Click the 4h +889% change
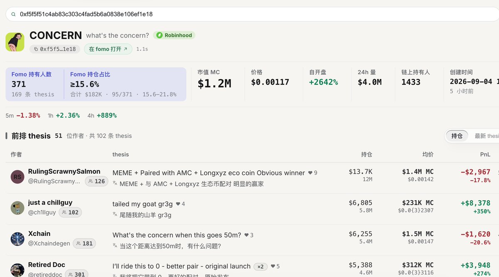499x277 pixels. (102, 115)
